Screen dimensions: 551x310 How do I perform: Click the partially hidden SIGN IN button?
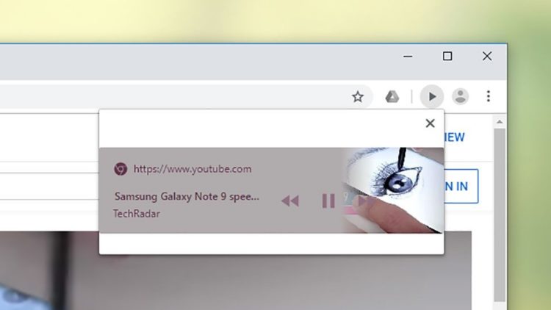461,187
